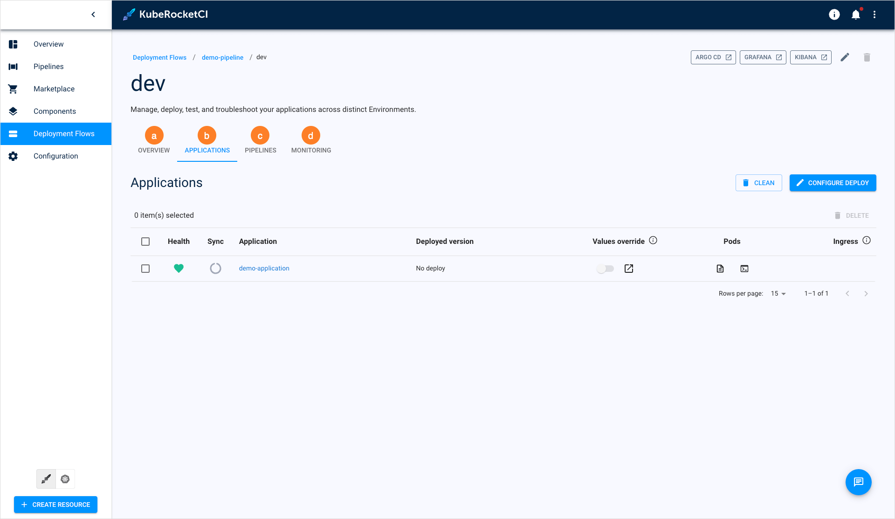Open Kibana log viewer

coord(810,57)
